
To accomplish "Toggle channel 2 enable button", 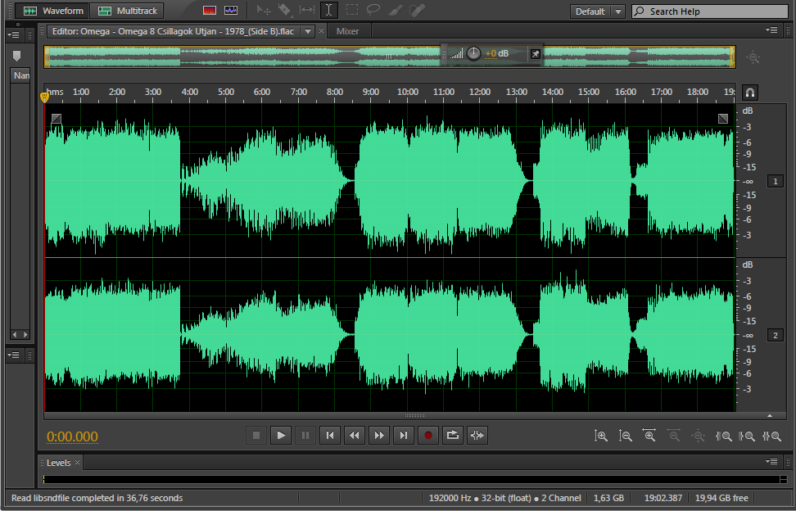I will pos(776,335).
